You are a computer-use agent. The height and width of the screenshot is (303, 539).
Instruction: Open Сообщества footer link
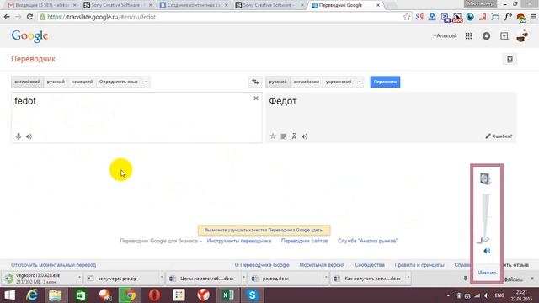370,265
